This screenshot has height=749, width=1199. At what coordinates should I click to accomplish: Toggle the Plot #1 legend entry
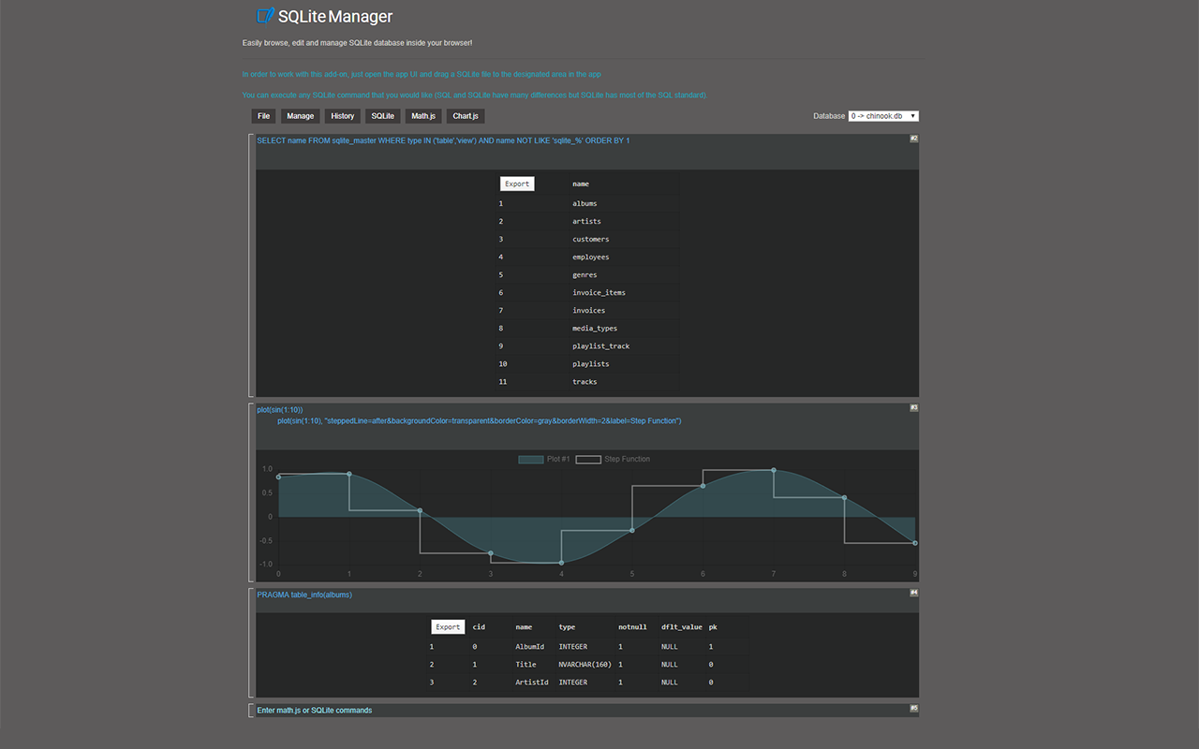544,459
